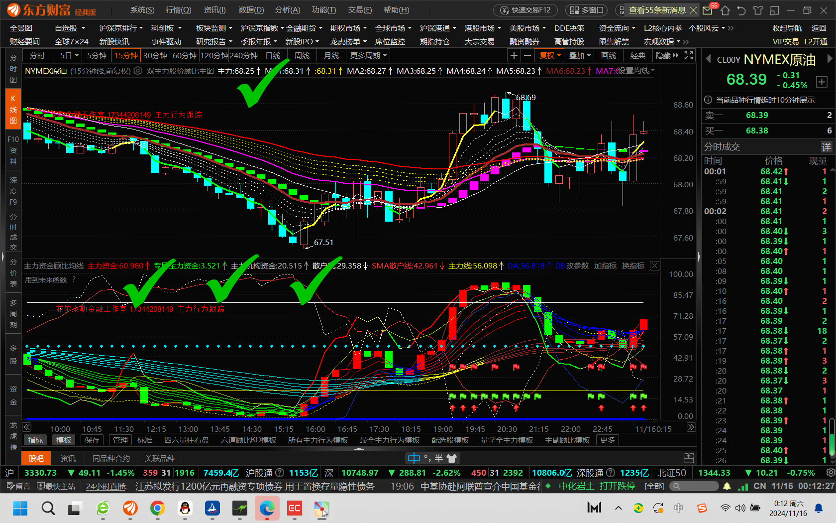Click 改参数 on indicator panel

click(x=577, y=266)
